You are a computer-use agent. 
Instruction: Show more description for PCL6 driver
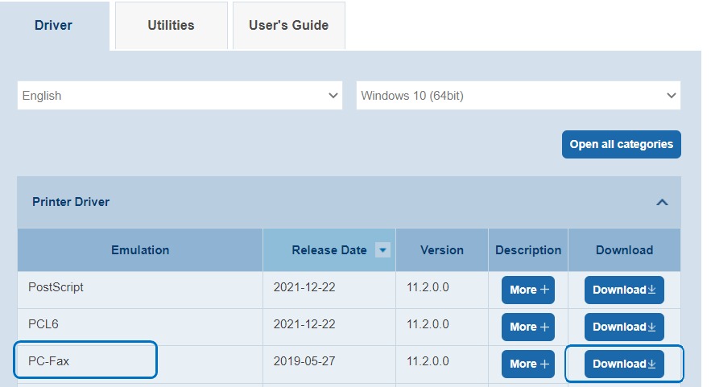point(527,327)
